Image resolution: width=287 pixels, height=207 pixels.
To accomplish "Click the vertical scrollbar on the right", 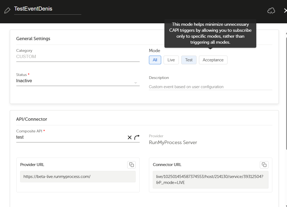I will pyautogui.click(x=286, y=93).
